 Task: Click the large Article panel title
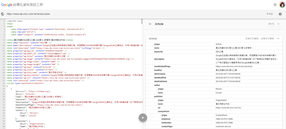pyautogui.click(x=159, y=24)
